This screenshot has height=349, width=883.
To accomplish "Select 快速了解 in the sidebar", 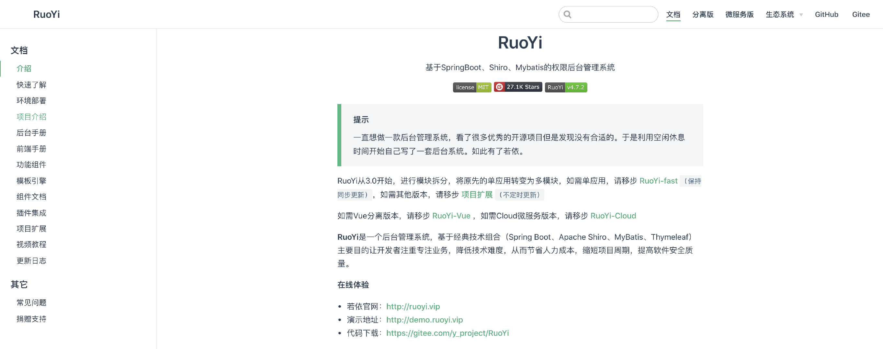I will click(x=31, y=85).
